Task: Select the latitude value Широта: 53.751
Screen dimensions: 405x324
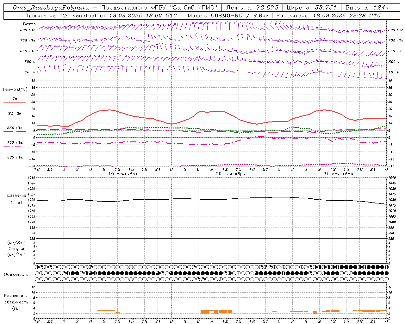Action: click(x=312, y=8)
